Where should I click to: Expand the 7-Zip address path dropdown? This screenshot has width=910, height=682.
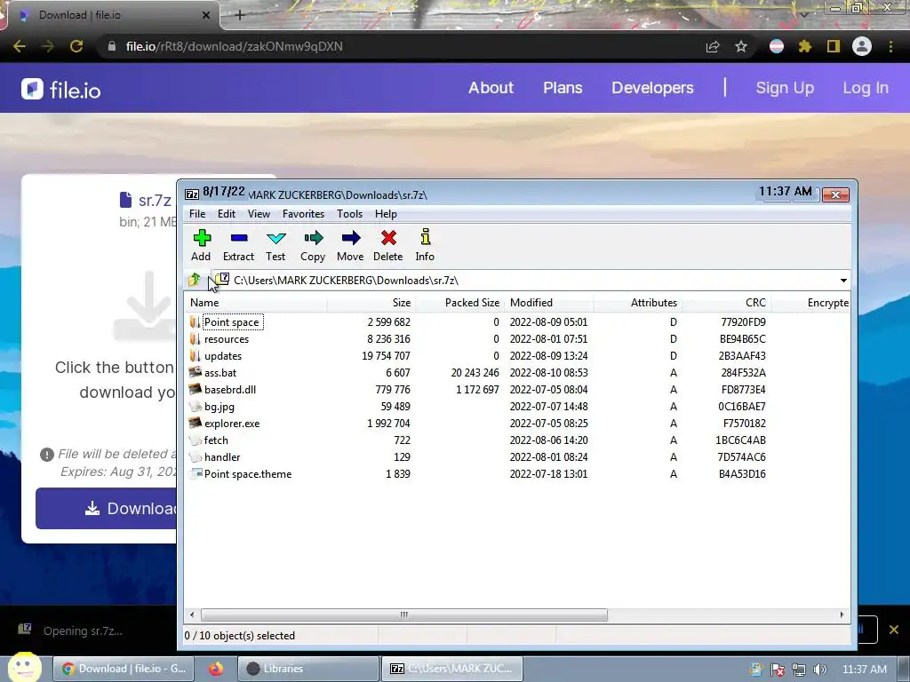click(843, 280)
